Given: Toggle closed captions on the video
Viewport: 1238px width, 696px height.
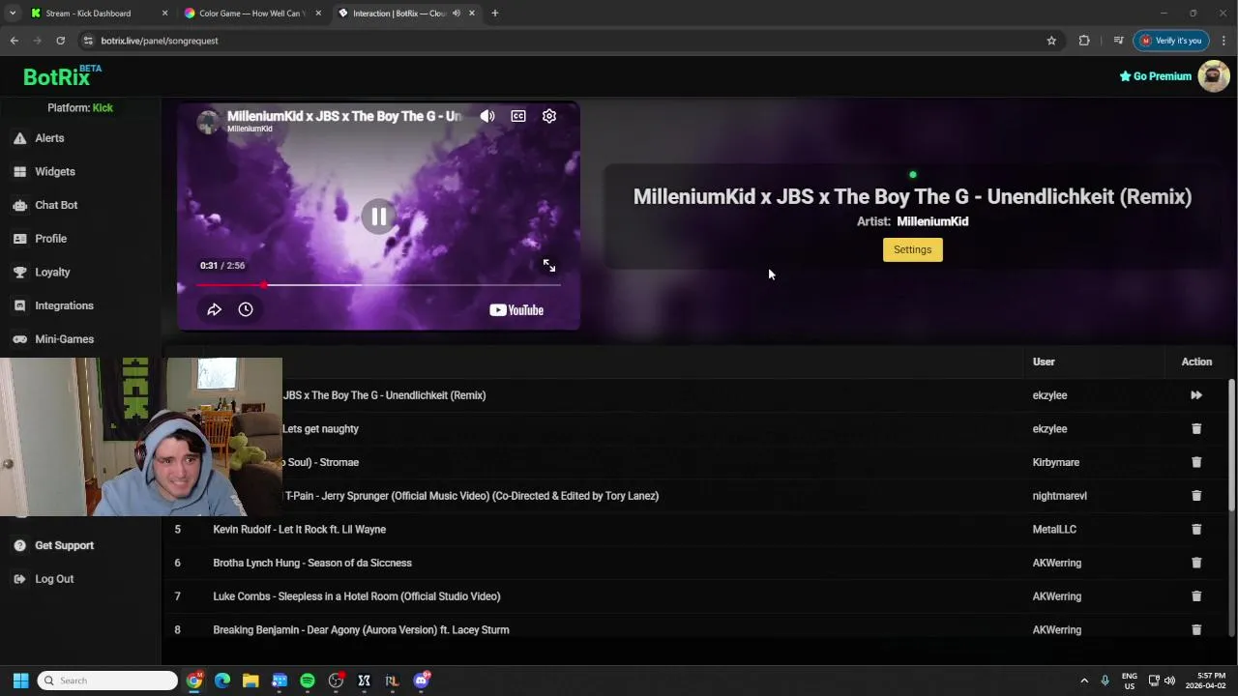Looking at the screenshot, I should coord(518,116).
